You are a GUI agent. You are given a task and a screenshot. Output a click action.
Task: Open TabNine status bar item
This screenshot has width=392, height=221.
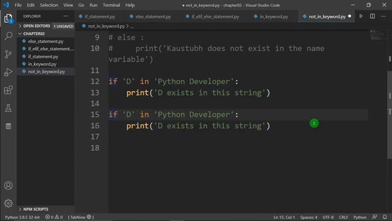coord(81,217)
